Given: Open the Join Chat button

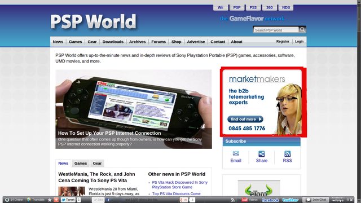Looking at the screenshot, I should pos(316,200).
